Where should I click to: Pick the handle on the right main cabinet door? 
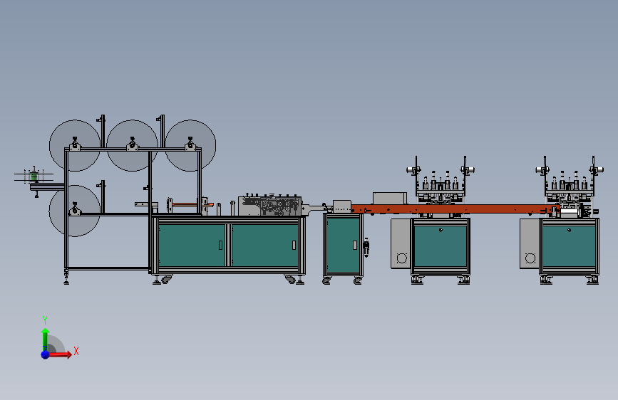(x=294, y=246)
